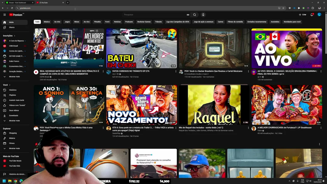Open ESPN Brasil channel link
The image size is (327, 184).
(44, 77)
